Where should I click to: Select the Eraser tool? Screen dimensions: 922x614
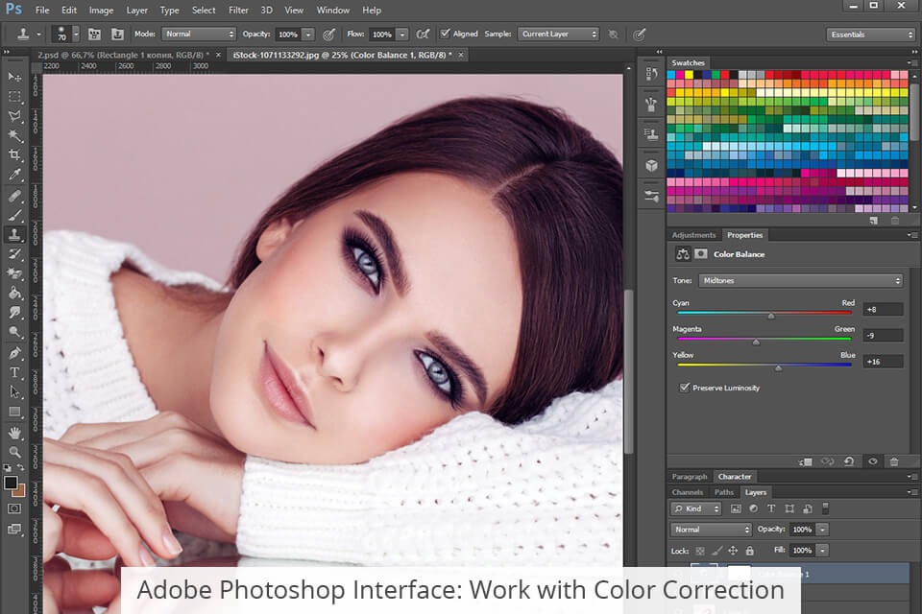(x=14, y=273)
